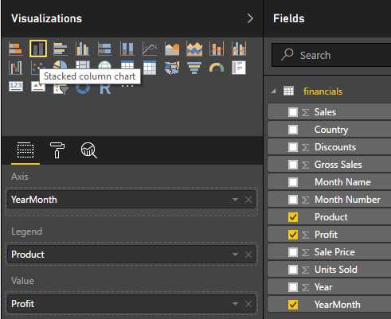Open the Analytics magnifier tab
The width and height of the screenshot is (391, 319).
pos(88,150)
